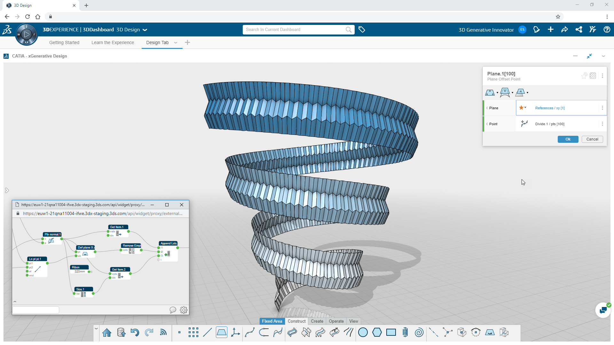Toggle the star broadcast icon in Plane.1 panel
This screenshot has height=345, width=614.
tap(584, 76)
